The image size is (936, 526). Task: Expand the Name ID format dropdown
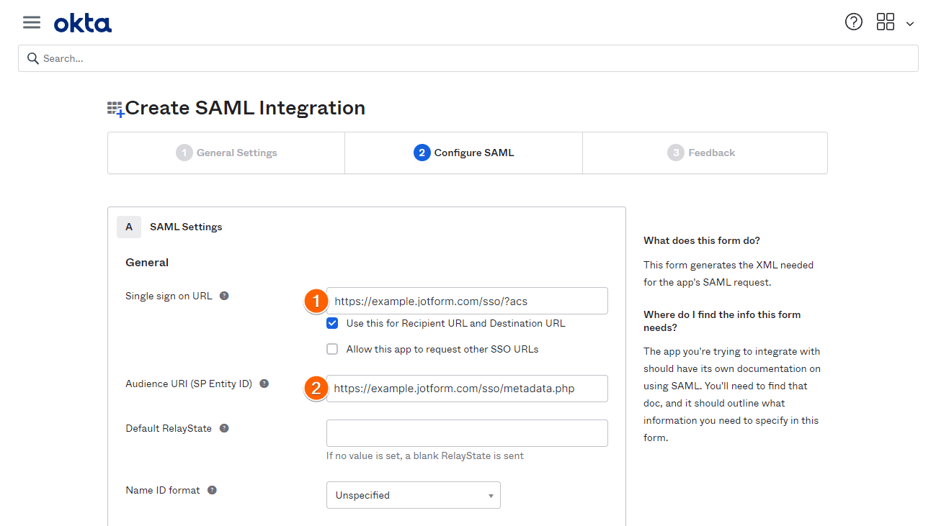[x=413, y=495]
